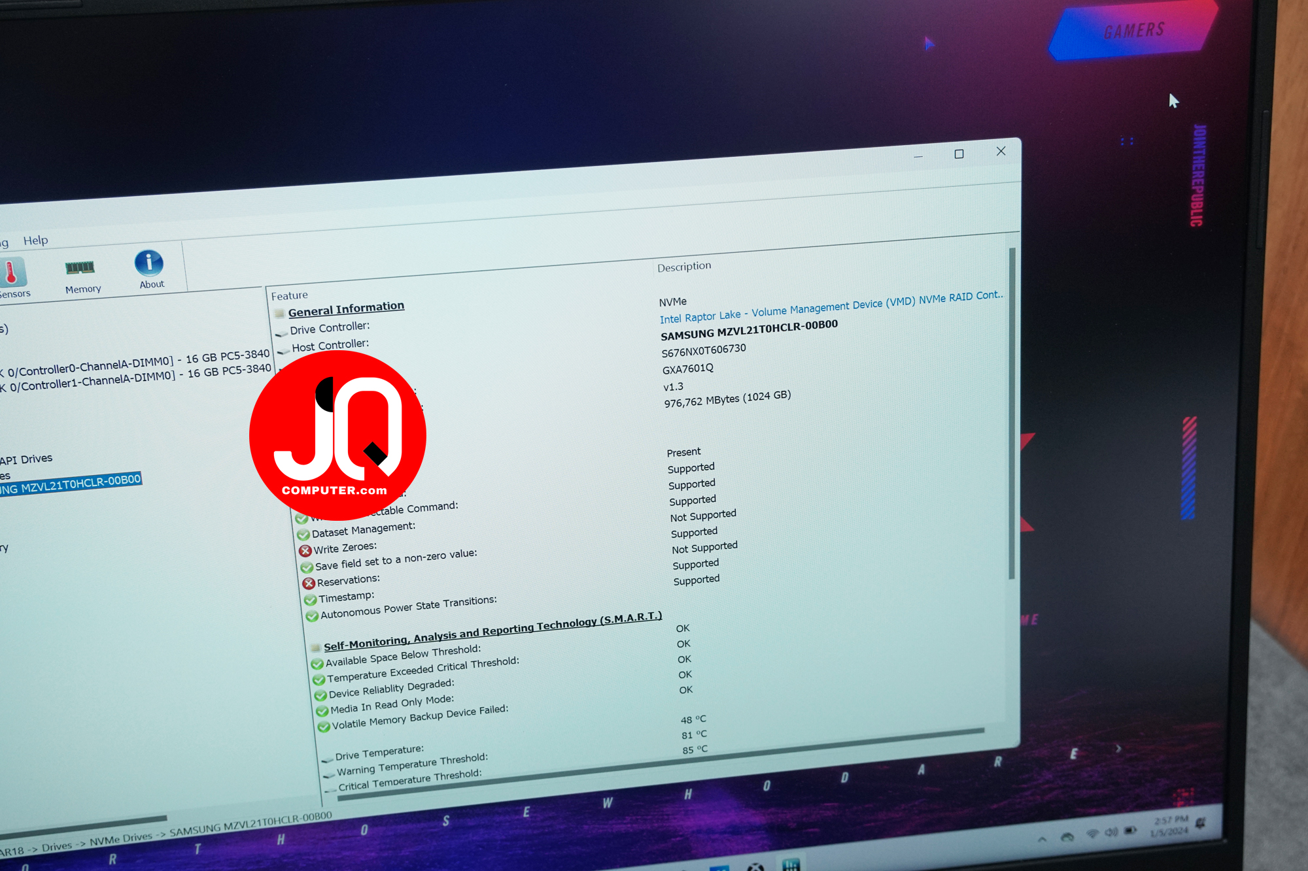Select serial number S676NX0T606730

click(x=704, y=351)
